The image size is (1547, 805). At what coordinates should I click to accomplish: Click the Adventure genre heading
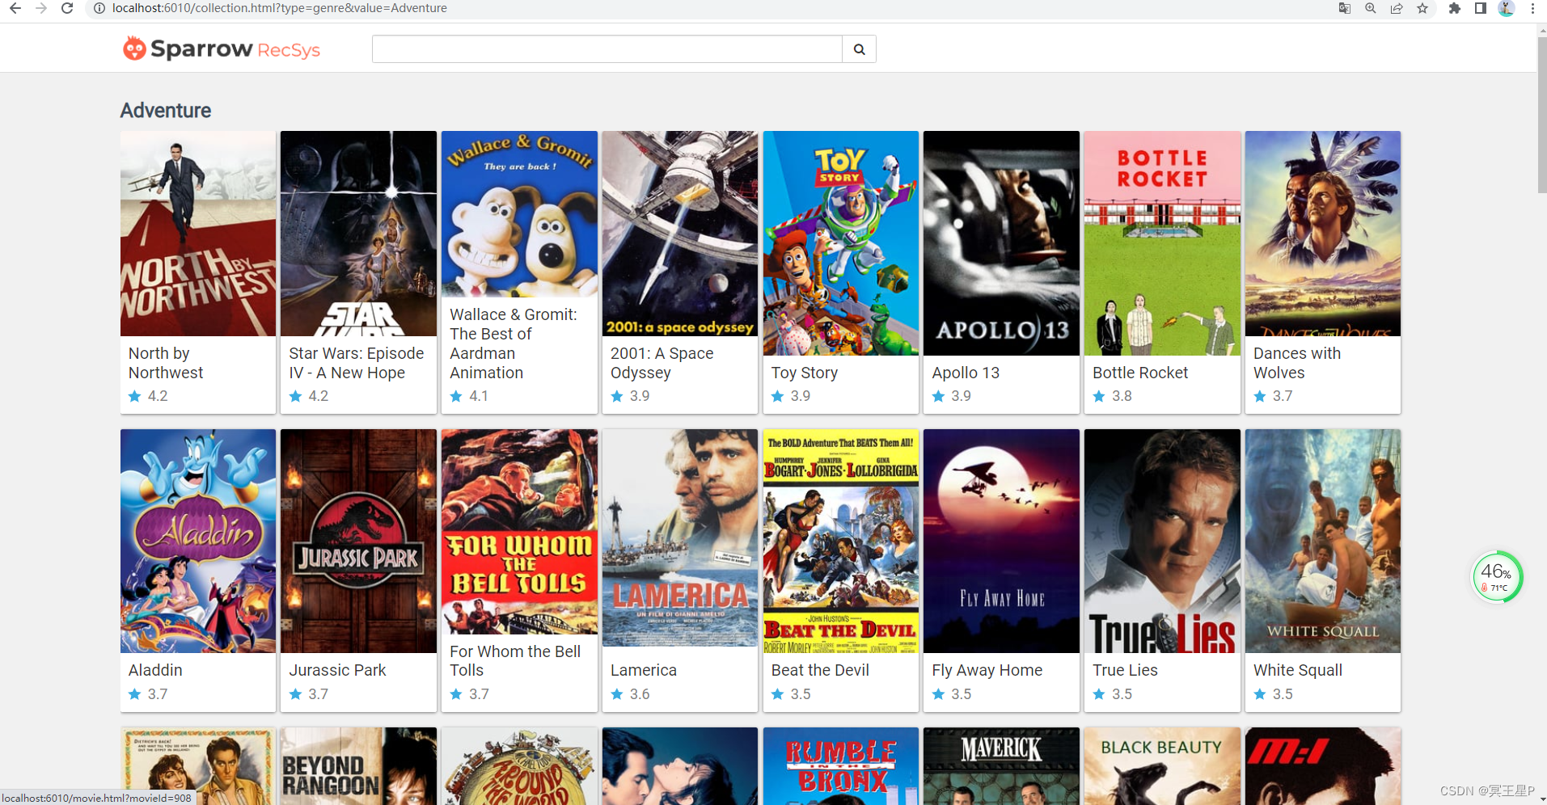(166, 111)
